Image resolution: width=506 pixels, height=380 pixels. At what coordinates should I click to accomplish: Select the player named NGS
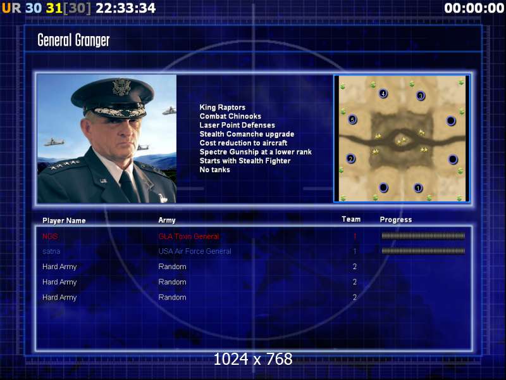click(50, 236)
